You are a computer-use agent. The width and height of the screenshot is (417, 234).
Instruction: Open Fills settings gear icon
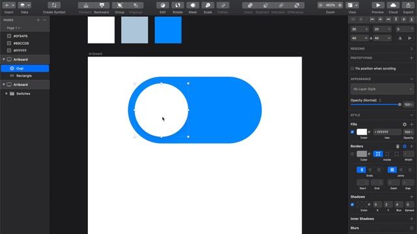coord(405,124)
